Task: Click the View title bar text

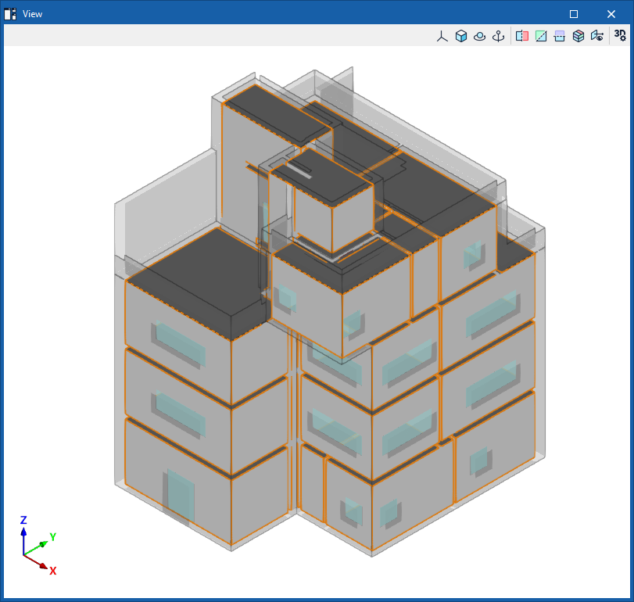Action: 32,14
